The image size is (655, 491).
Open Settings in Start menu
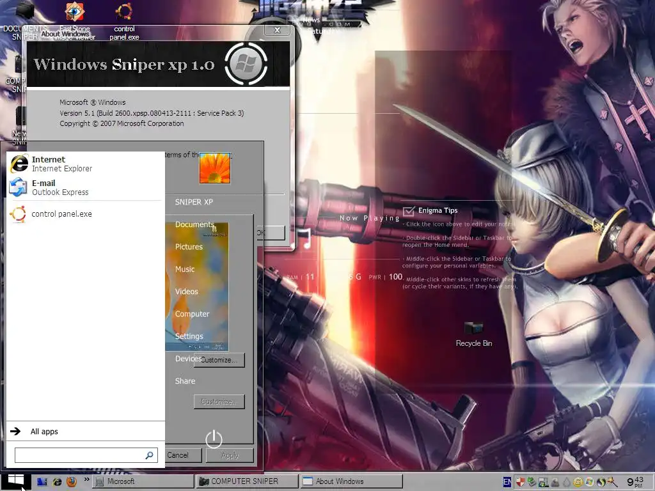pos(189,336)
